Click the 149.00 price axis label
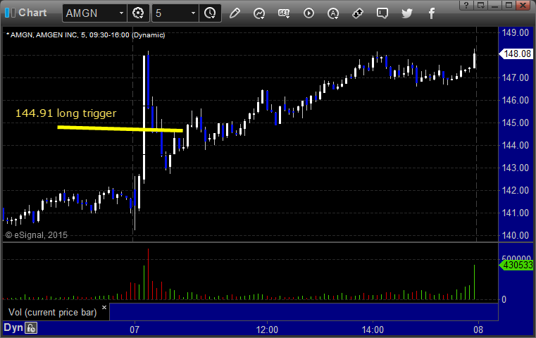Viewport: 536px width, 338px height. (x=515, y=33)
